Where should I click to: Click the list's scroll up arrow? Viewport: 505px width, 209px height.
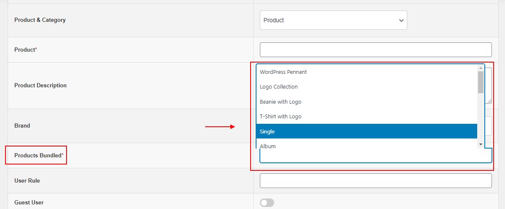pyautogui.click(x=481, y=68)
